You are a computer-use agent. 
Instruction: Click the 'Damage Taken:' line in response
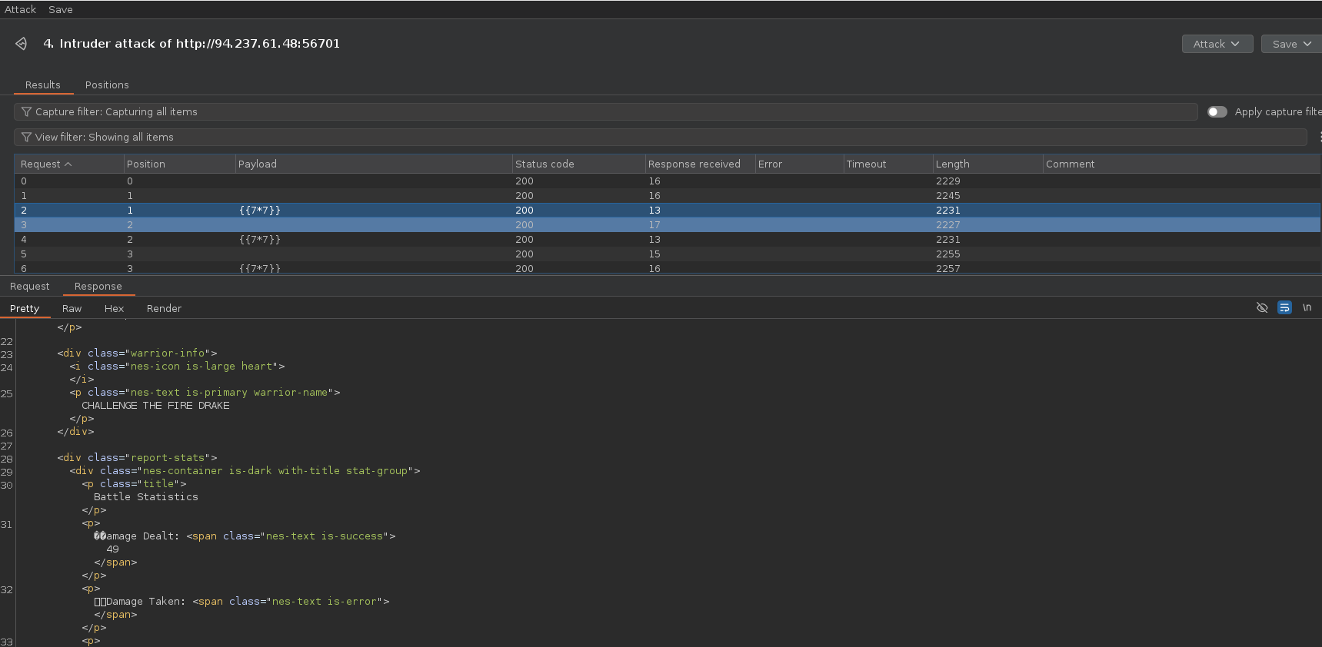click(241, 602)
